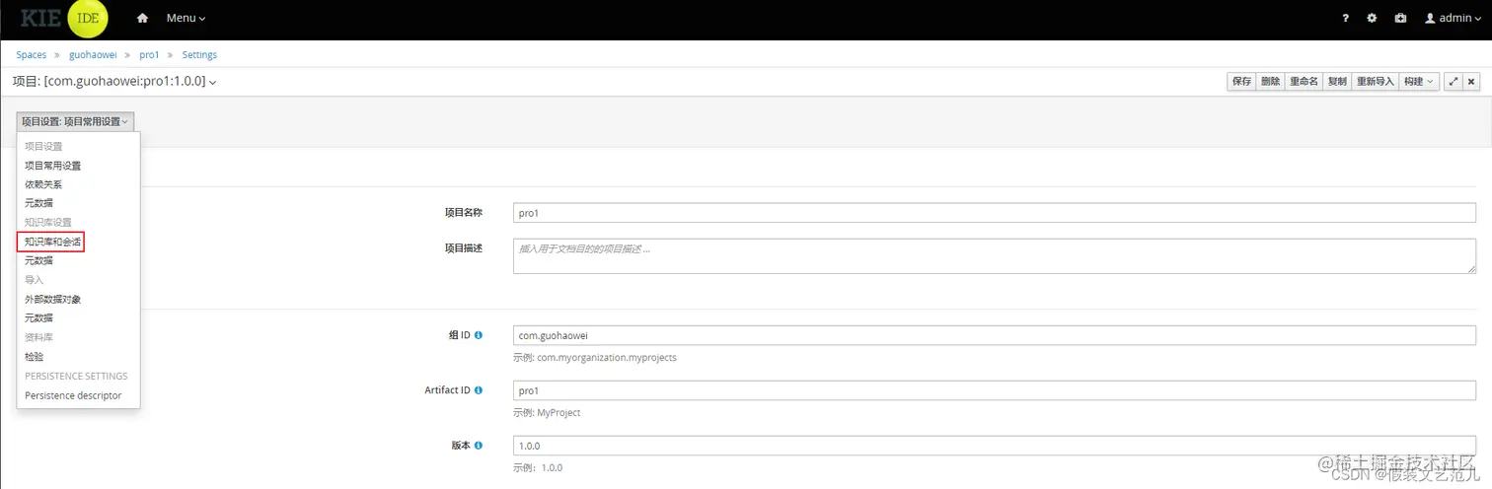
Task: Select 元数据 directly under 依赖关系
Action: (x=38, y=203)
